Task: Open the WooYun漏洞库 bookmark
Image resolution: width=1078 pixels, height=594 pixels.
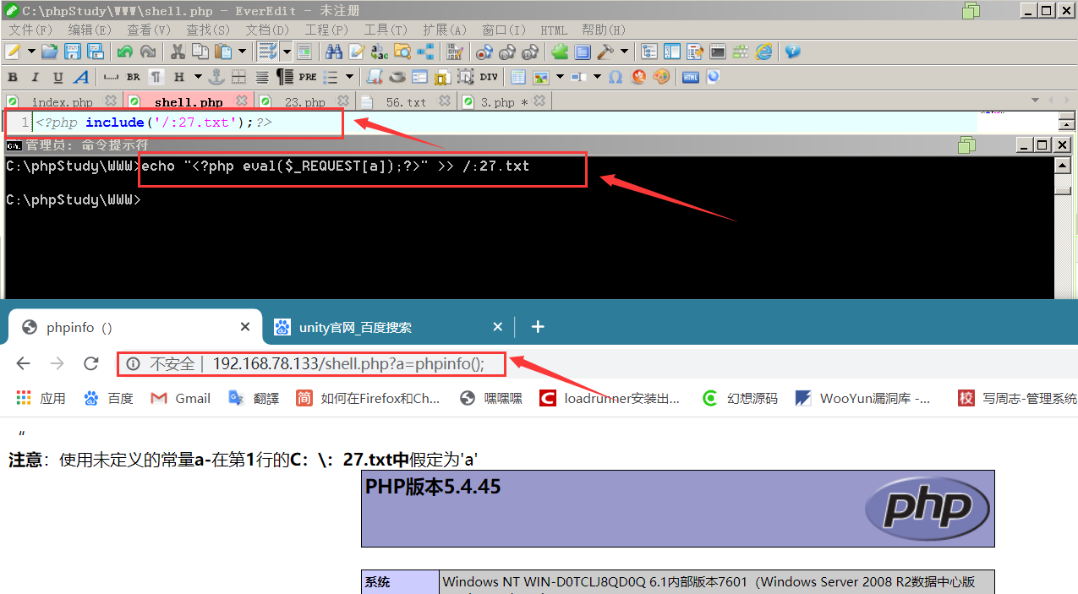Action: [862, 398]
